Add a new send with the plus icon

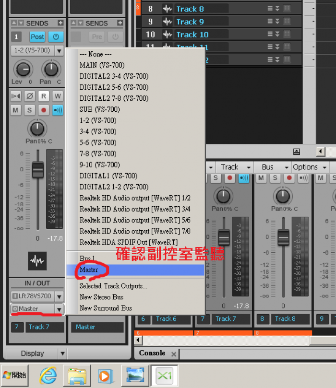point(60,23)
